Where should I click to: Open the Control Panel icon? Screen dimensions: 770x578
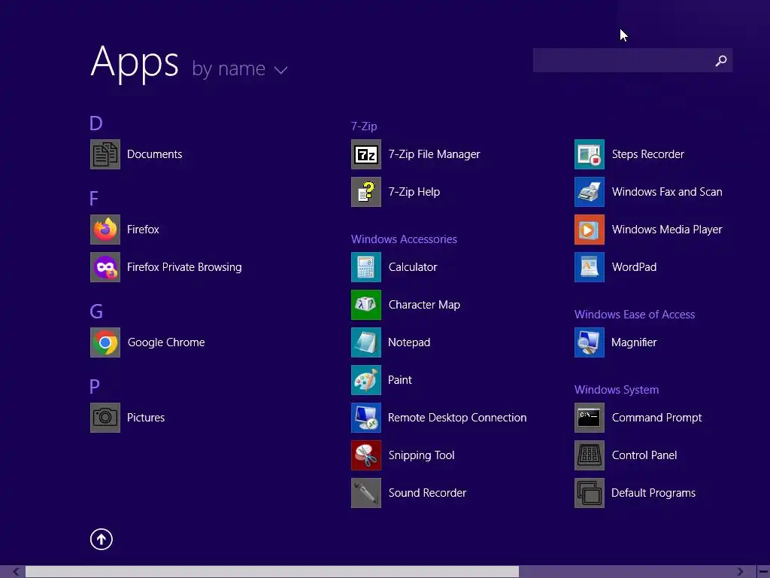tap(590, 455)
